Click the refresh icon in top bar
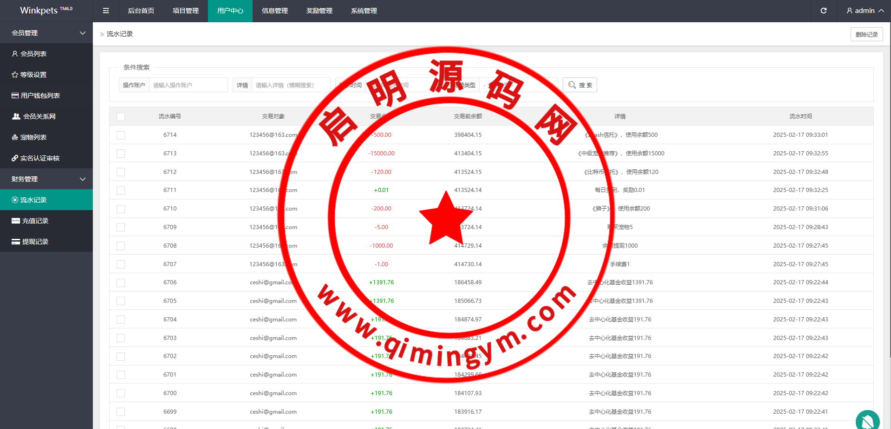This screenshot has width=891, height=429. 823,11
